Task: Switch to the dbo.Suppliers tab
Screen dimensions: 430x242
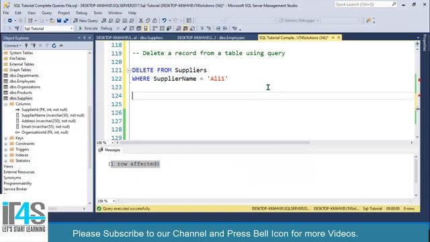Action: pyautogui.click(x=130, y=38)
